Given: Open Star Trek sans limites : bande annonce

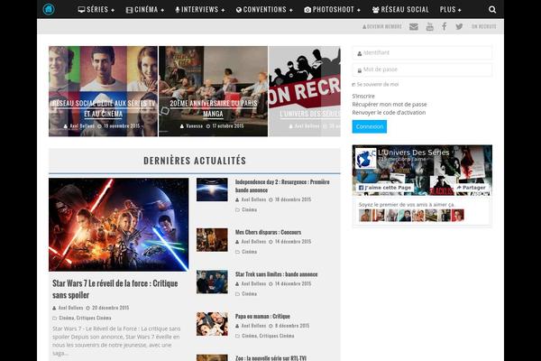Looking at the screenshot, I should click(x=277, y=274).
